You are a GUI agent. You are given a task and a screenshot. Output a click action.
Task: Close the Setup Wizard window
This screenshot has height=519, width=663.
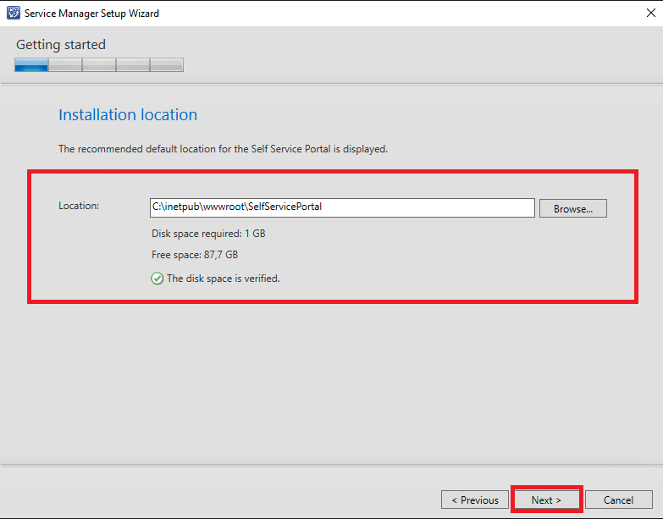point(651,13)
